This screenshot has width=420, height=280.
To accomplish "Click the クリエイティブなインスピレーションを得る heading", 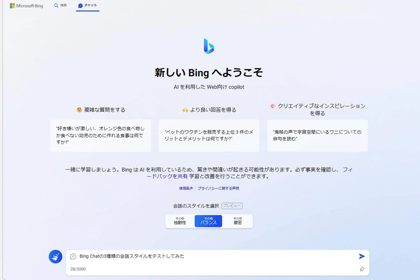I will tap(317, 110).
